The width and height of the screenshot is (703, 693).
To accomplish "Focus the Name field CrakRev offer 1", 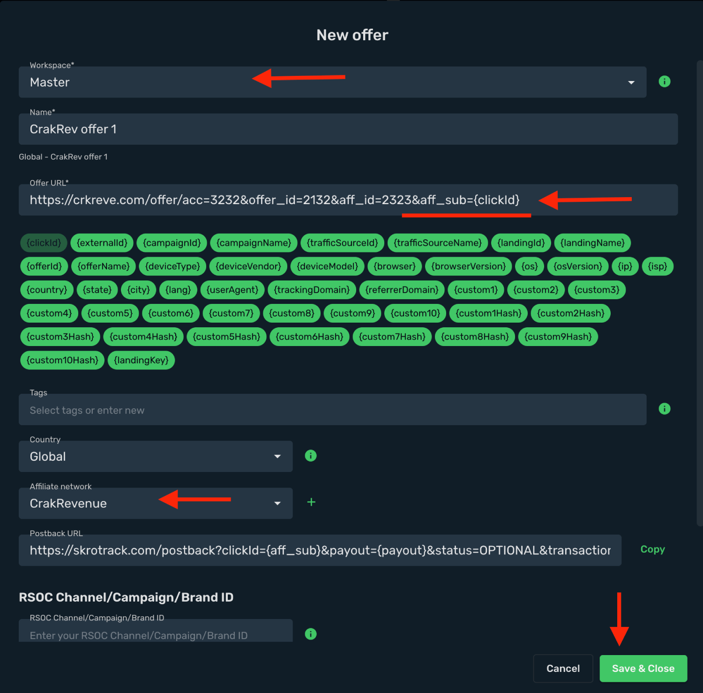I will coord(348,129).
